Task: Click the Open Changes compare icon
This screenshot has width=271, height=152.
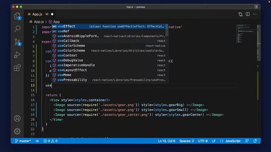Action: tap(241, 14)
